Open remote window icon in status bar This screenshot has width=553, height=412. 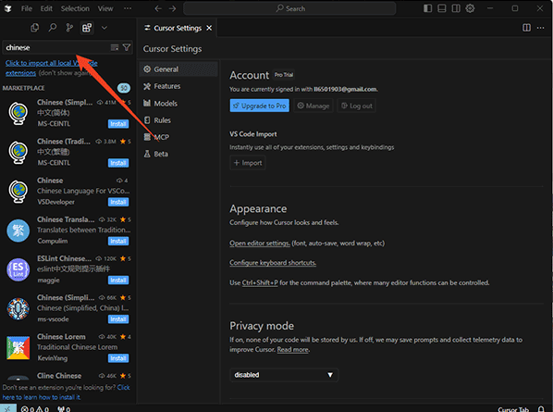point(7,409)
